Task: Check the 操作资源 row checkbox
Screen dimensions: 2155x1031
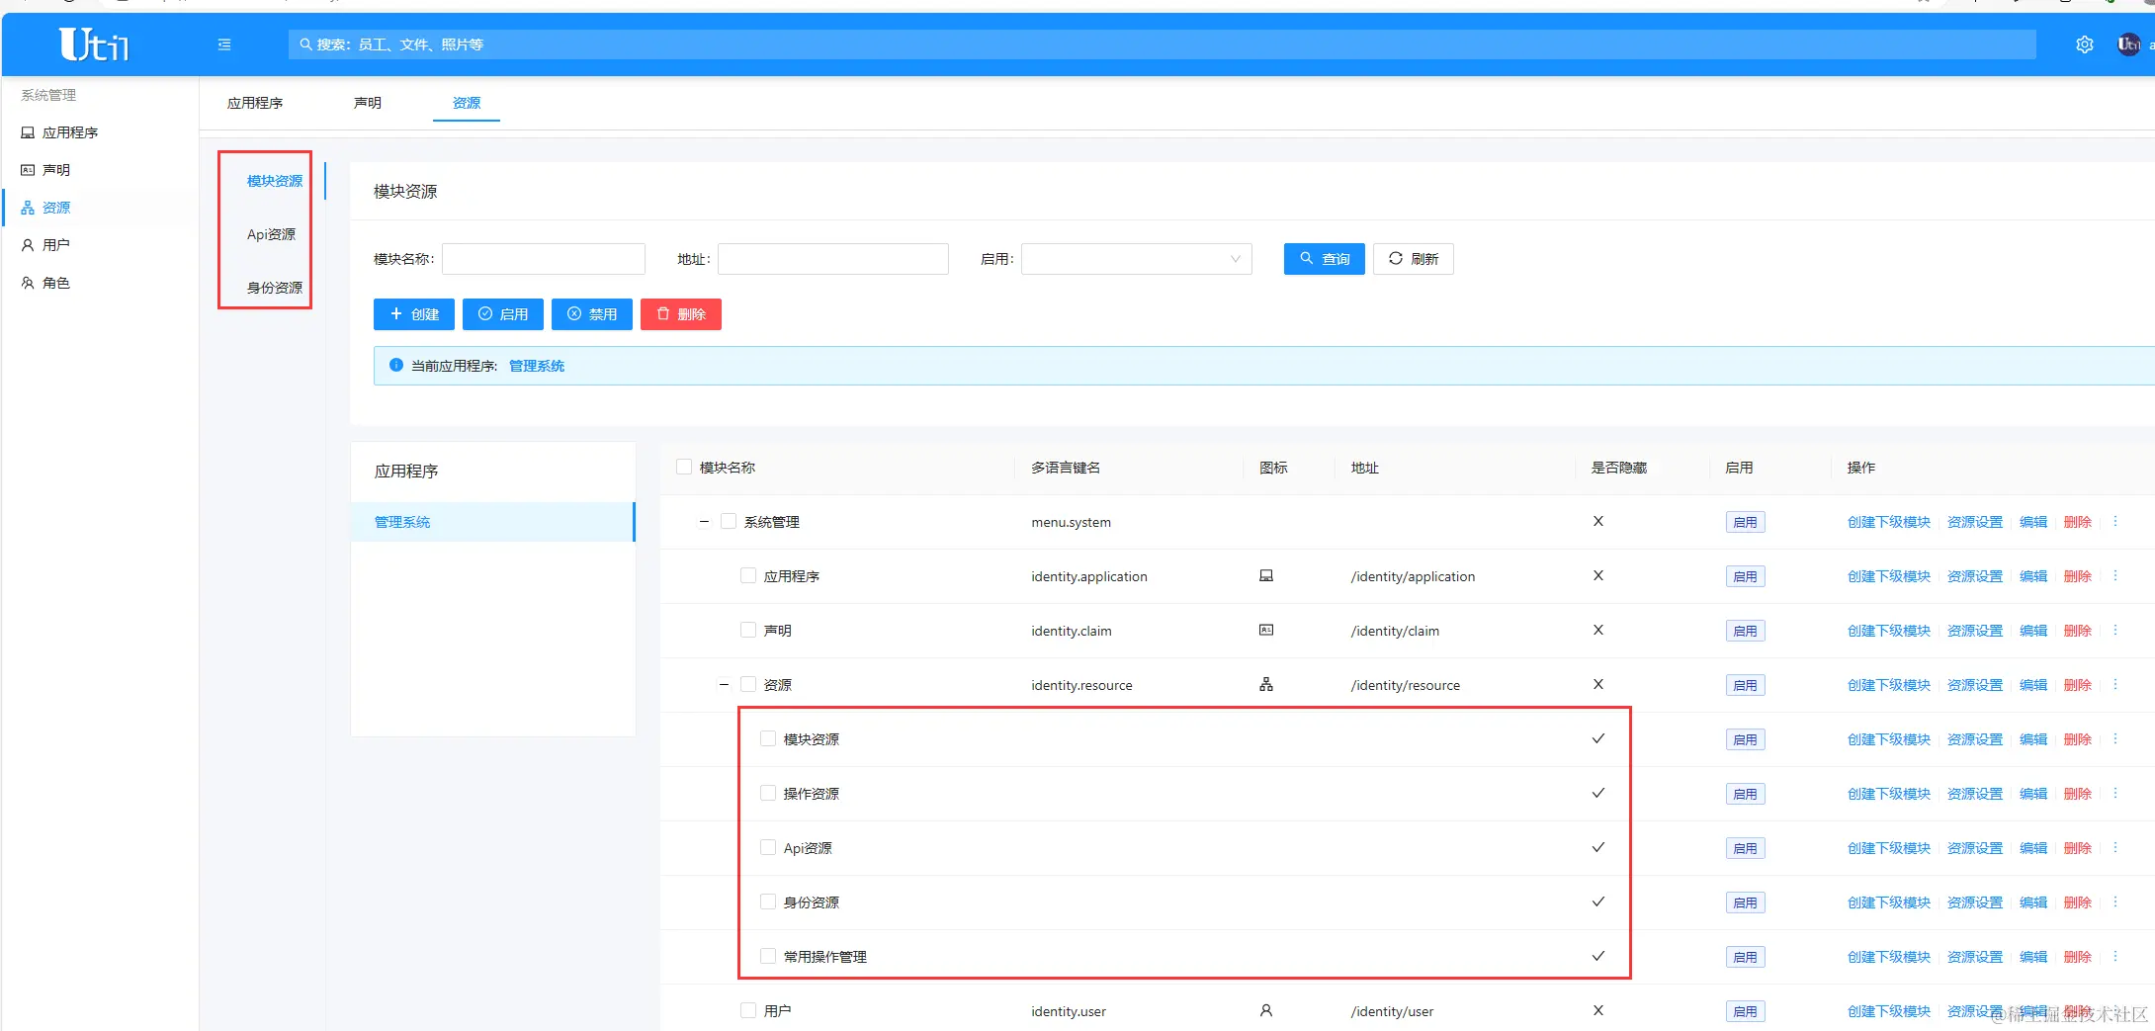Action: tap(768, 793)
